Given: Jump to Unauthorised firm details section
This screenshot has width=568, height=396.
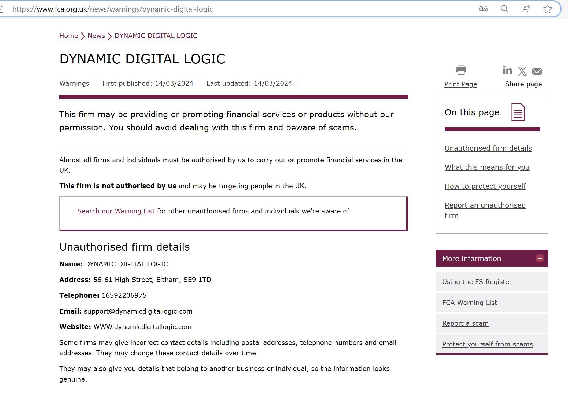Looking at the screenshot, I should (x=488, y=148).
